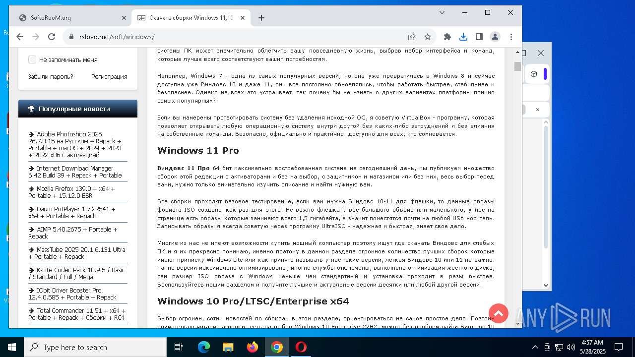Click the Windows 11 Pro heading
Screen dimensions: 635x357
click(198, 151)
